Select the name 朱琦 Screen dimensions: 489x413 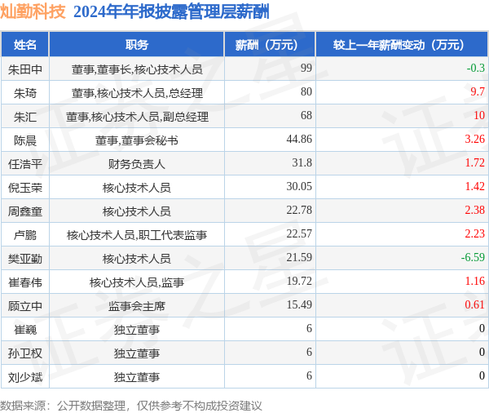(x=25, y=93)
